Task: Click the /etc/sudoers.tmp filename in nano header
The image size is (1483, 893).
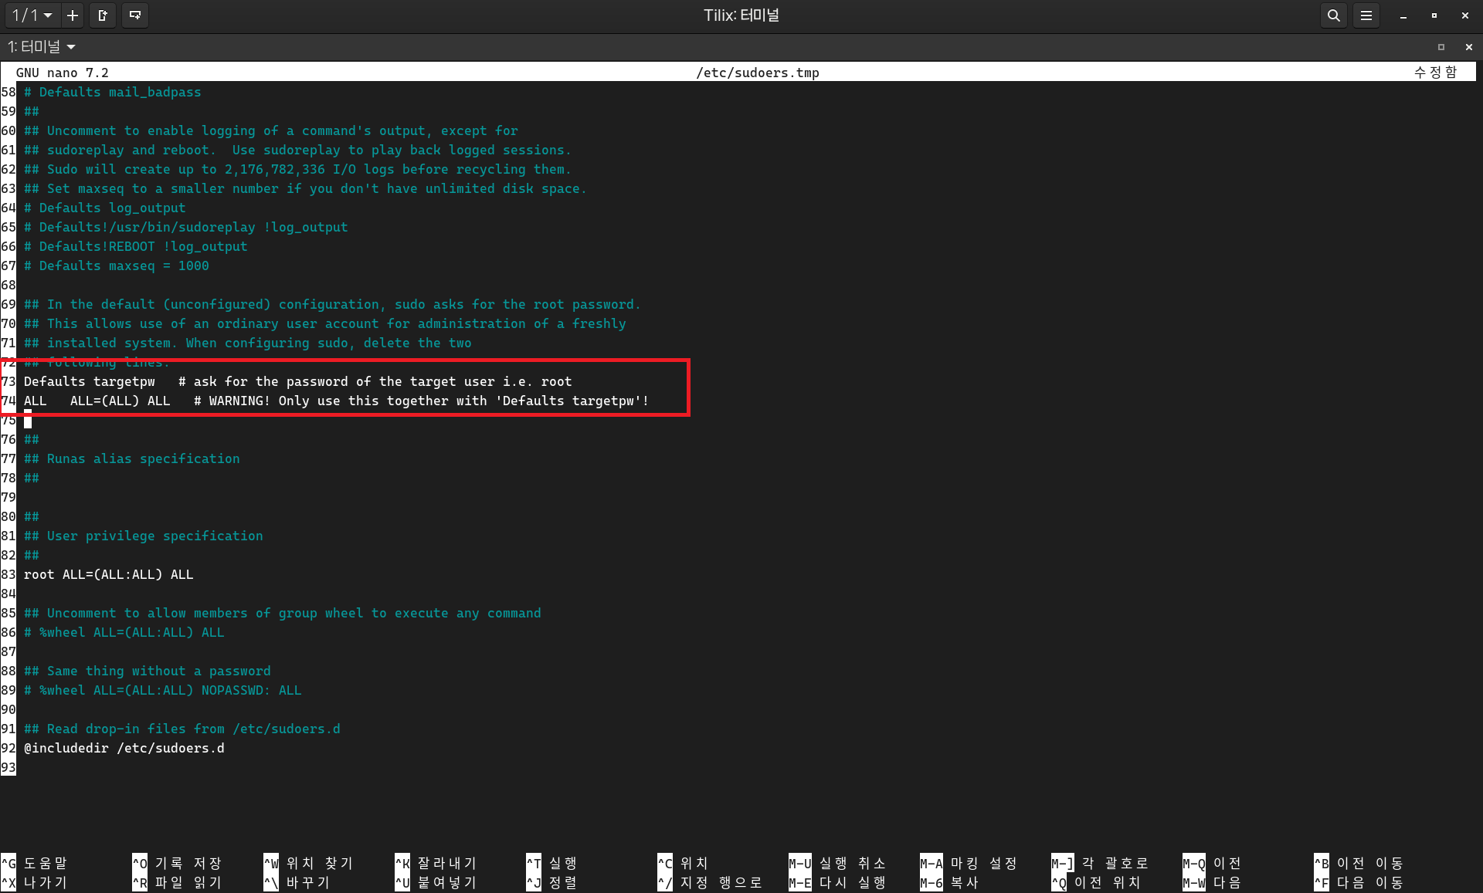Action: (x=757, y=73)
